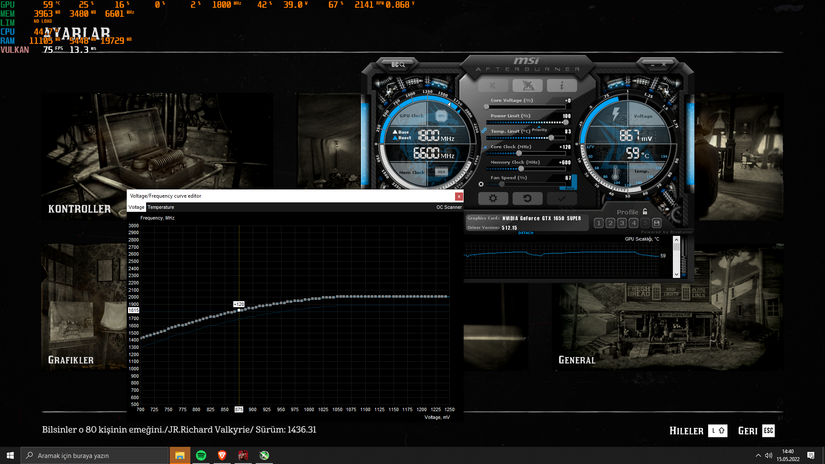Click the reset to defaults button

click(527, 198)
